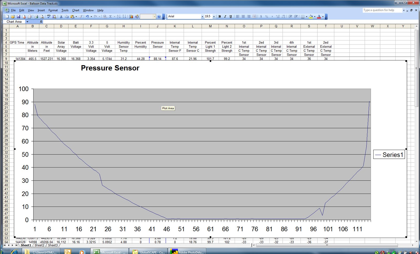Open Print Preview from the toolbar
The width and height of the screenshot is (420, 254).
[x=42, y=17]
